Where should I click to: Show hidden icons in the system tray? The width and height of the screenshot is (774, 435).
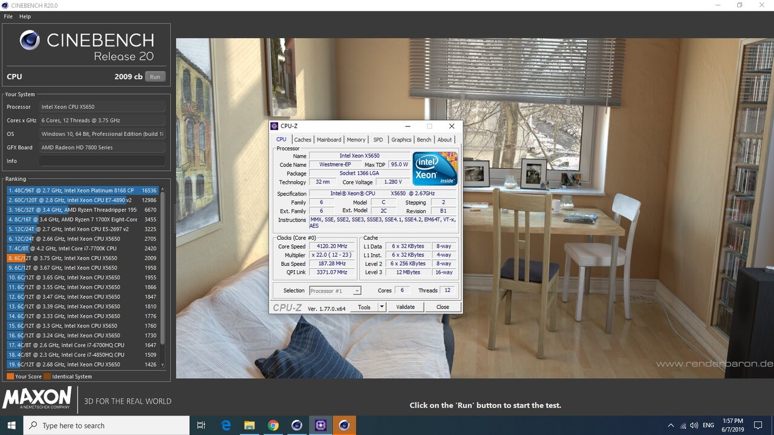coord(671,425)
